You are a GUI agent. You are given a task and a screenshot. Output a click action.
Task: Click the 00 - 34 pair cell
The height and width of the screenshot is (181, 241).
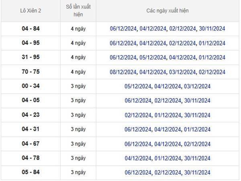click(31, 86)
